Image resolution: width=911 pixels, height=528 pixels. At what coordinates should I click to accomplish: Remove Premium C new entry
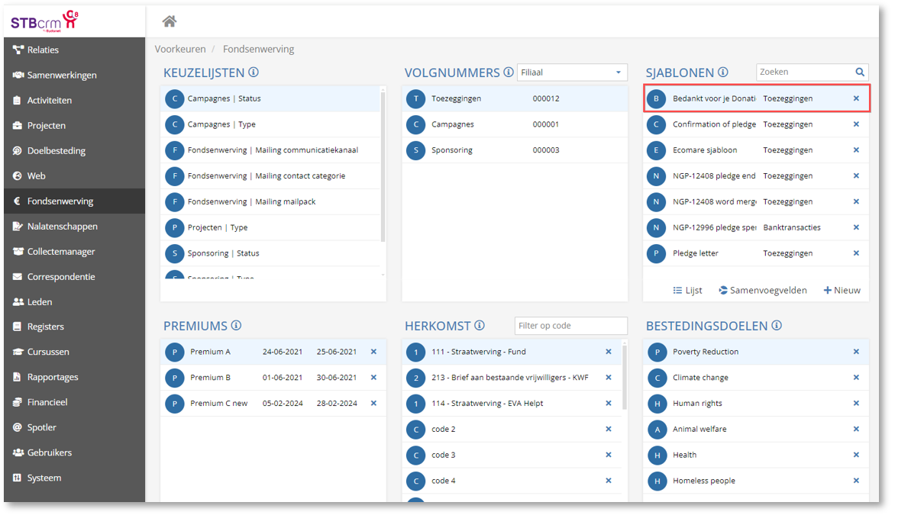373,404
